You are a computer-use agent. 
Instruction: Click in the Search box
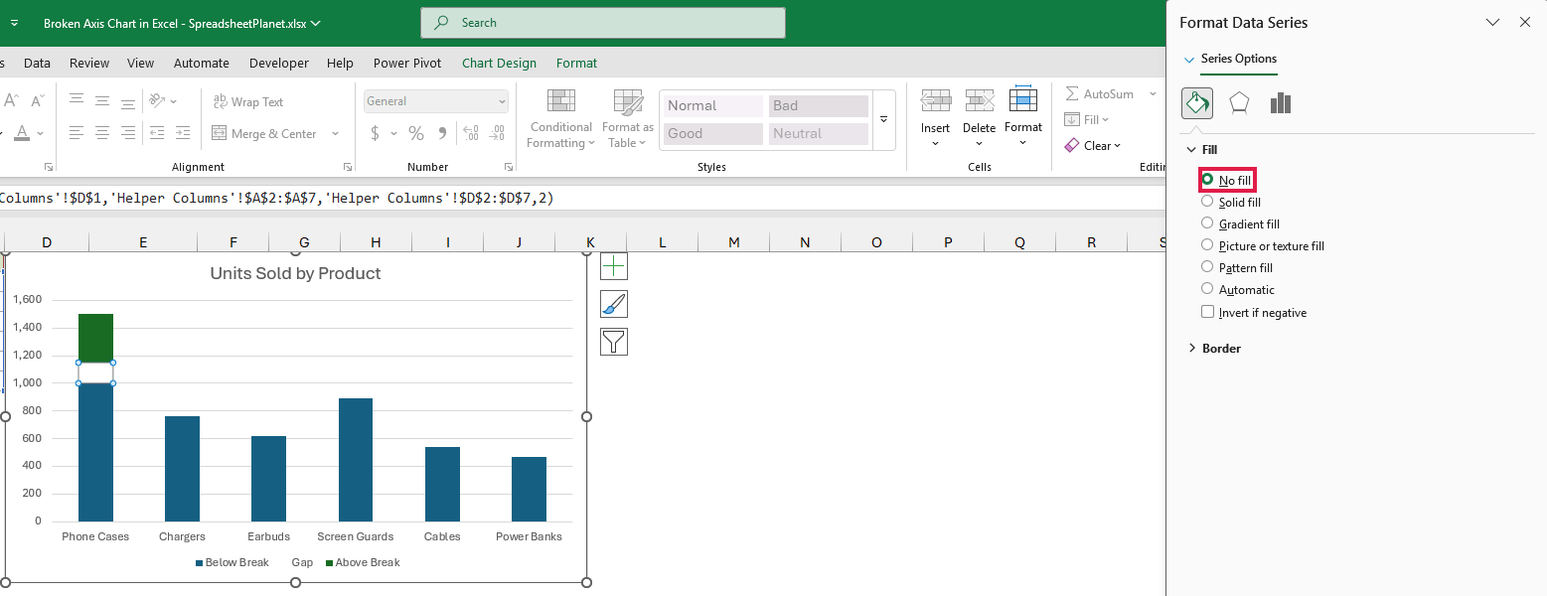(603, 23)
